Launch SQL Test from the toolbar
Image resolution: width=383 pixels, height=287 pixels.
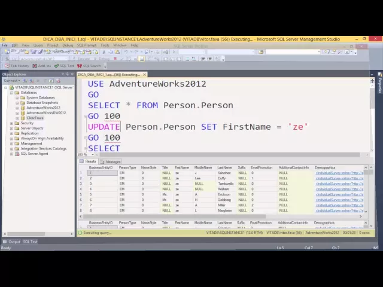64,66
